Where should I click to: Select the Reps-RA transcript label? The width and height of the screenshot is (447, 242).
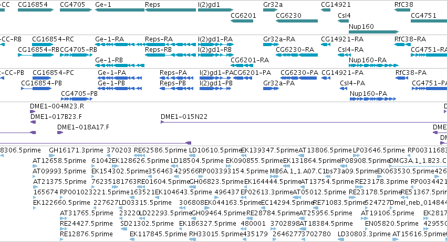(x=159, y=39)
